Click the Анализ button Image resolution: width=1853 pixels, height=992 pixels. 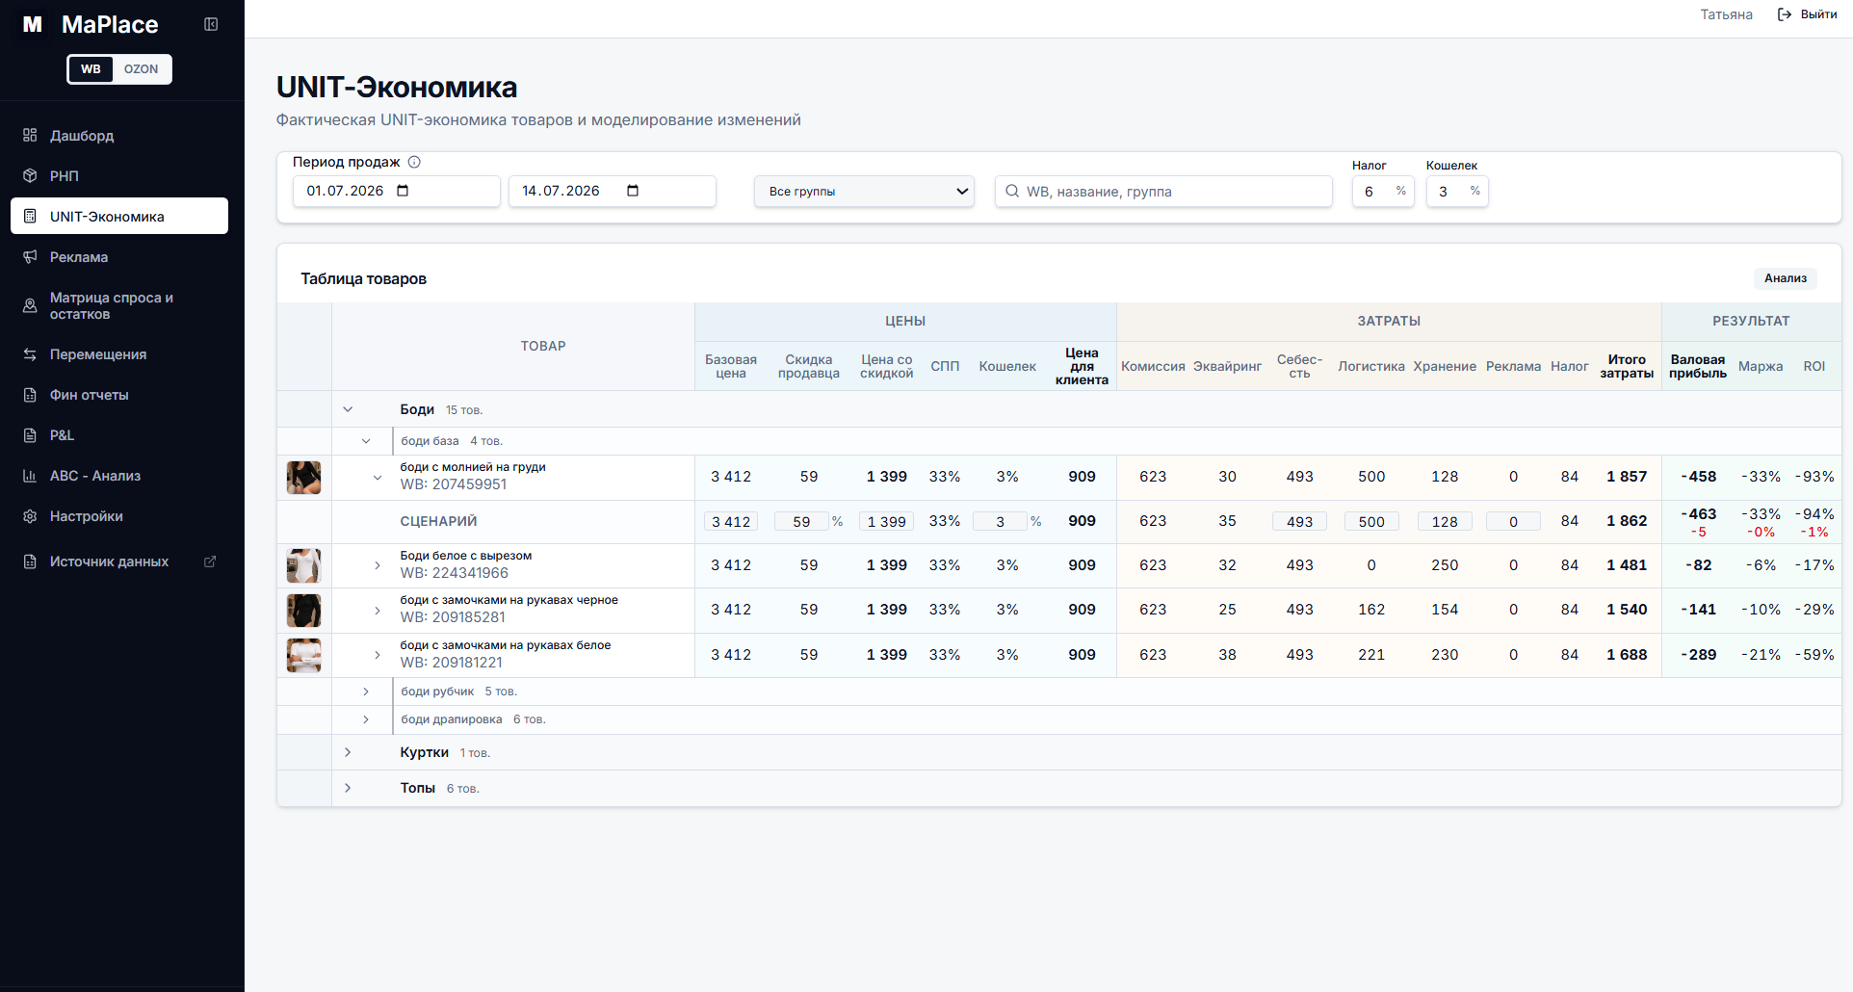tap(1785, 278)
